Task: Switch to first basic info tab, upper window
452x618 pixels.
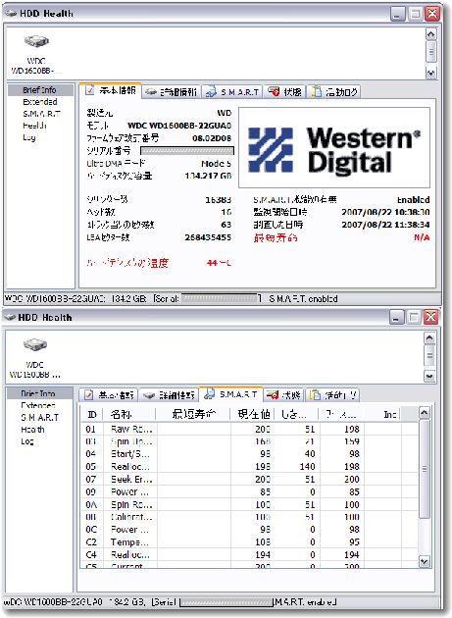Action: 111,90
